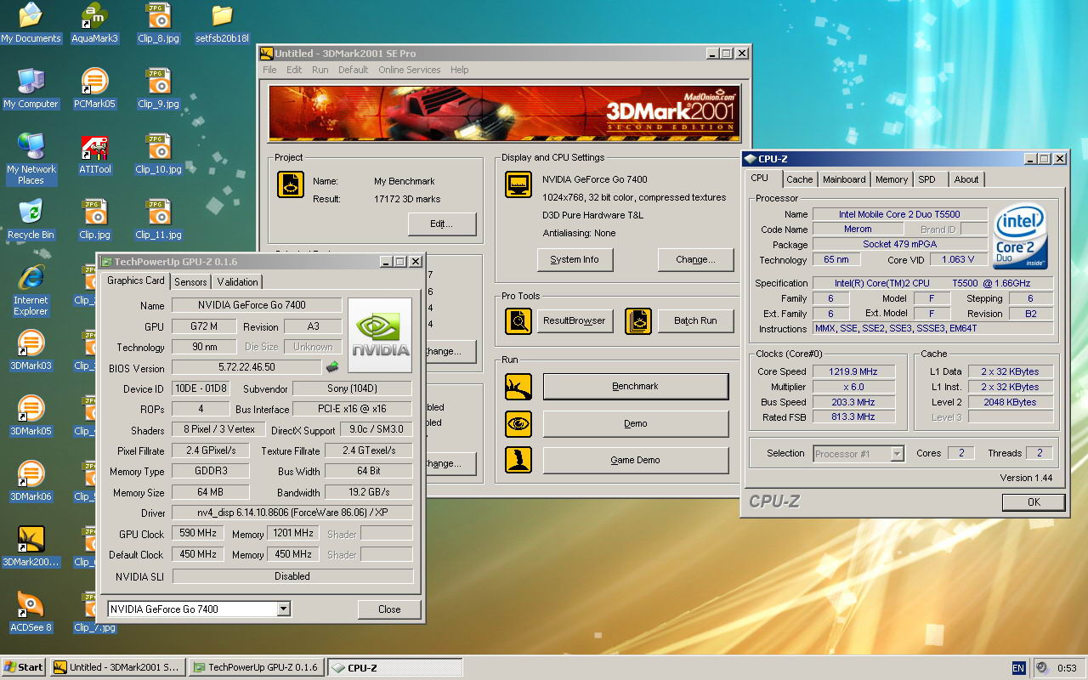Click the taskbar clock showing 0:53
This screenshot has height=680, width=1088.
[x=1067, y=668]
